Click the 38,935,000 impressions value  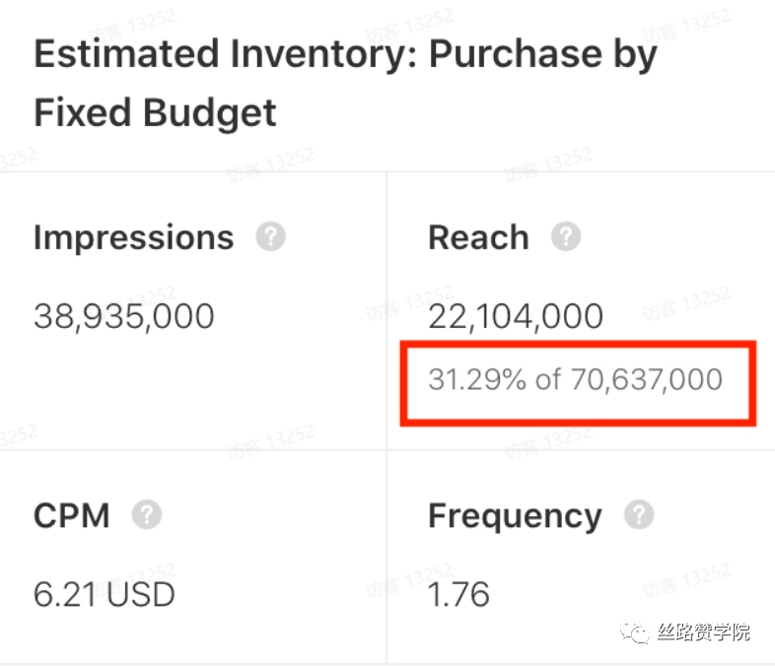(x=123, y=316)
